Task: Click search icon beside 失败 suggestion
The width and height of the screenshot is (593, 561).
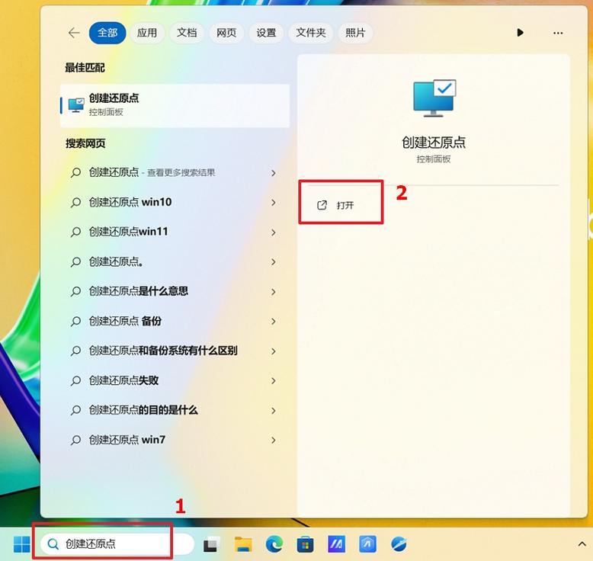Action: click(x=75, y=381)
